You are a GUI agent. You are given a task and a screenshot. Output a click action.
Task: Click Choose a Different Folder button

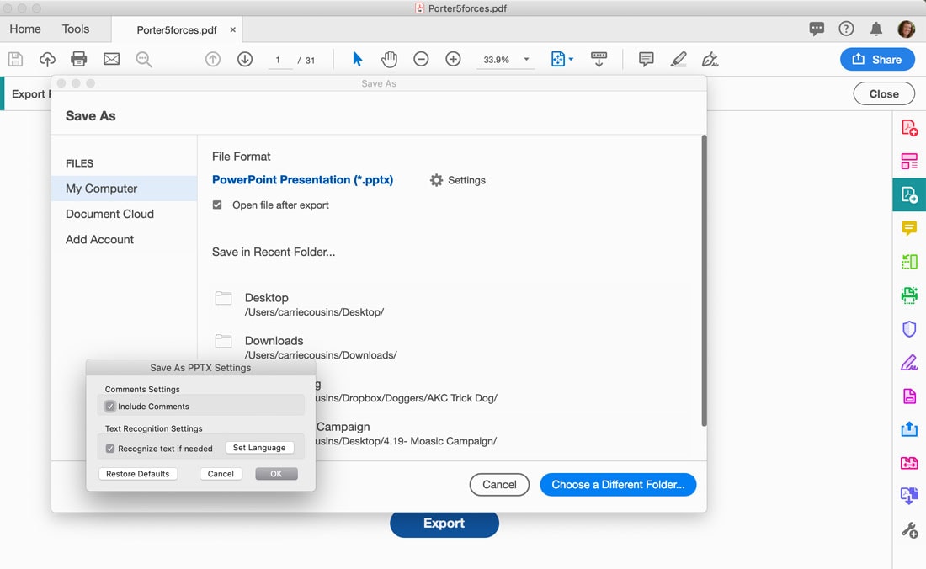pyautogui.click(x=618, y=484)
